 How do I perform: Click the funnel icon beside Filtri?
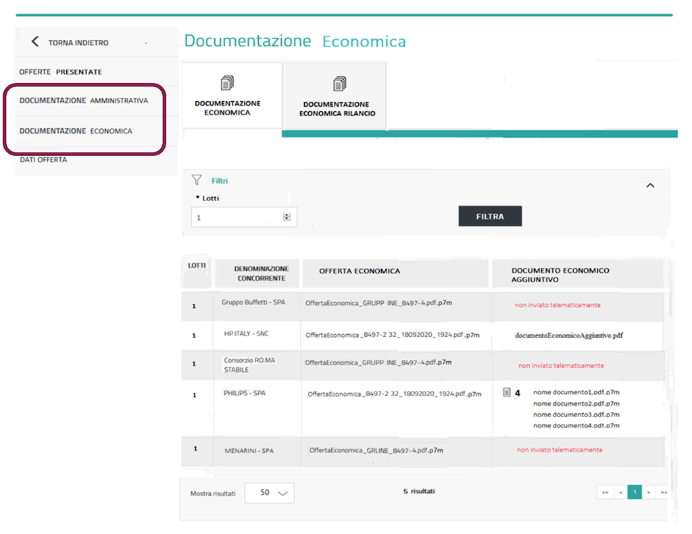(x=197, y=180)
